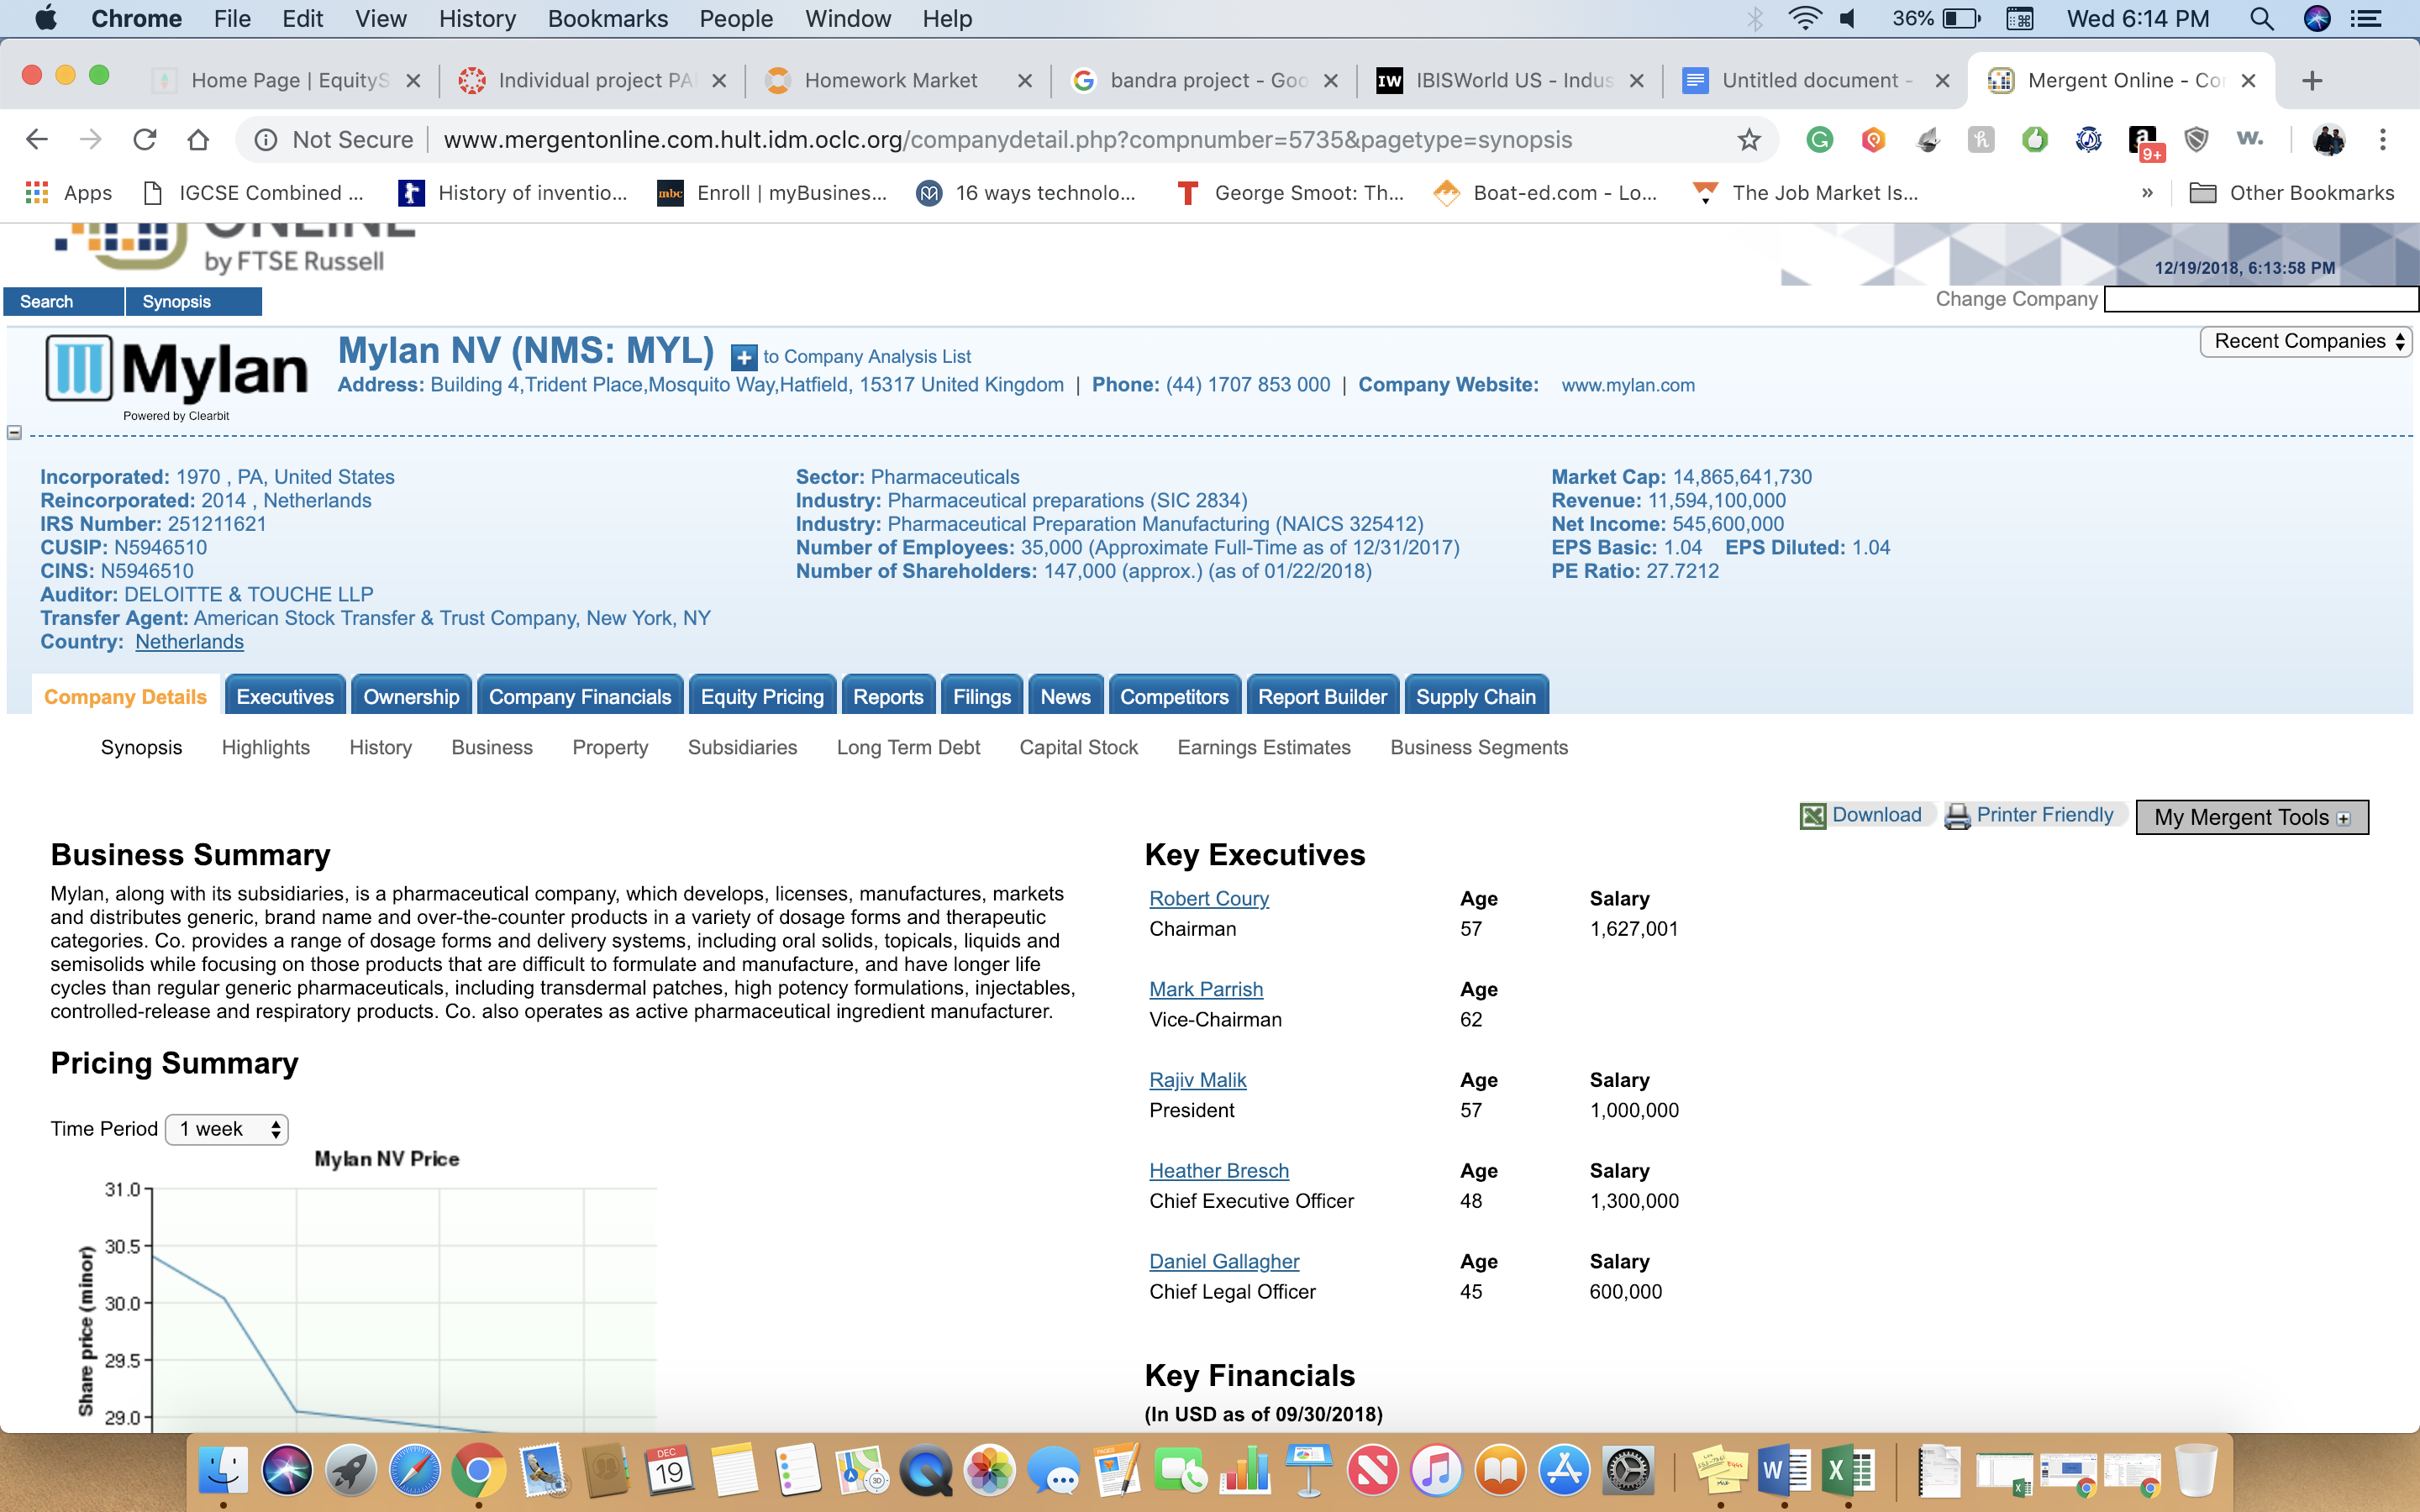
Task: Open the Company Financials tab
Action: 580,696
